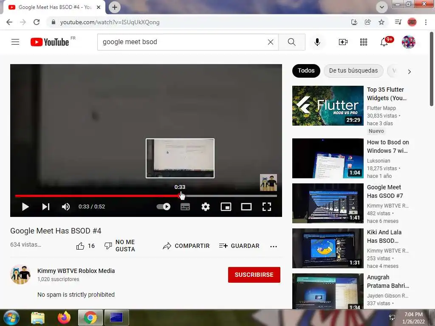Screen dimensions: 435x326
Task: Open the blue screen taskbar app
Action: (x=116, y=318)
